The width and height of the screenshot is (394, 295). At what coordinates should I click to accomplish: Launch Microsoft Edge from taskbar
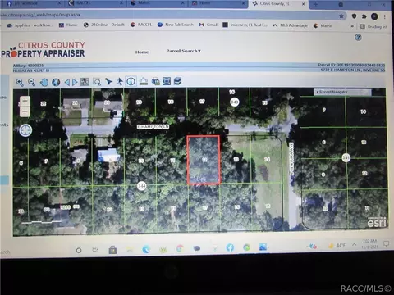pyautogui.click(x=146, y=249)
